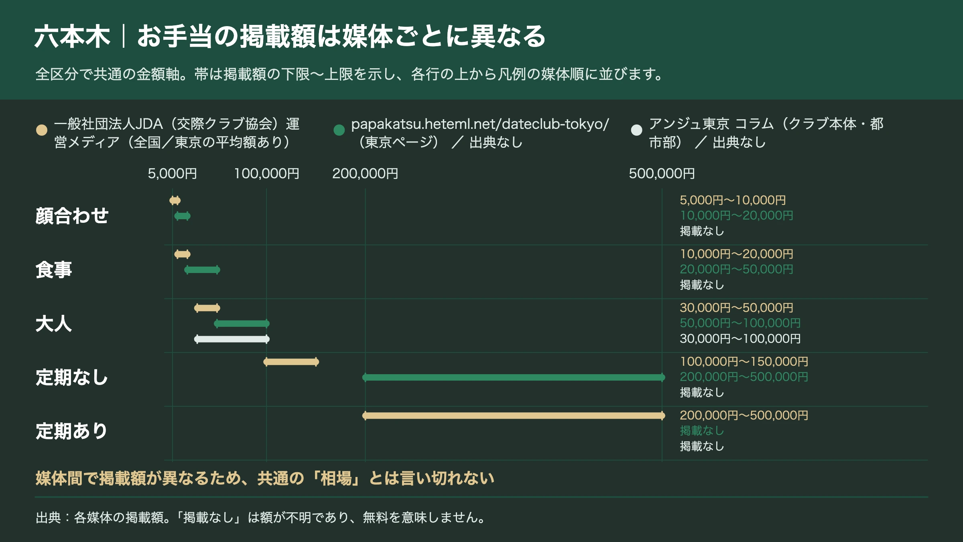Click the beige bar in 食事 row
This screenshot has height=542, width=963.
pos(182,254)
